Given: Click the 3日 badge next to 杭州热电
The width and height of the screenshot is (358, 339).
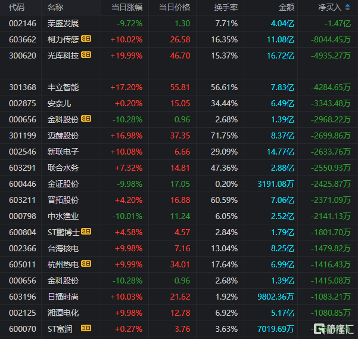Looking at the screenshot, I should (x=86, y=264).
